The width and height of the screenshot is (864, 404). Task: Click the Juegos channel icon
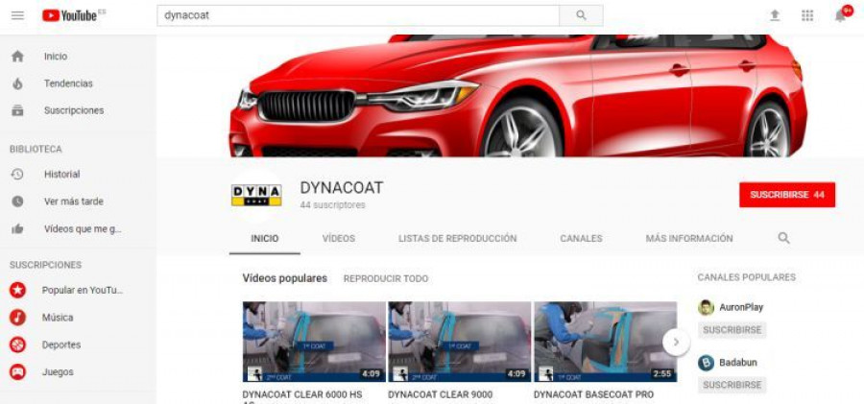coord(17,372)
